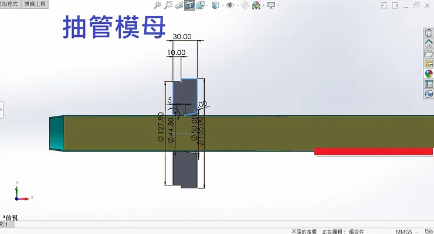Click the Ø135.00 diameter dimension
The image size is (434, 234).
click(200, 131)
